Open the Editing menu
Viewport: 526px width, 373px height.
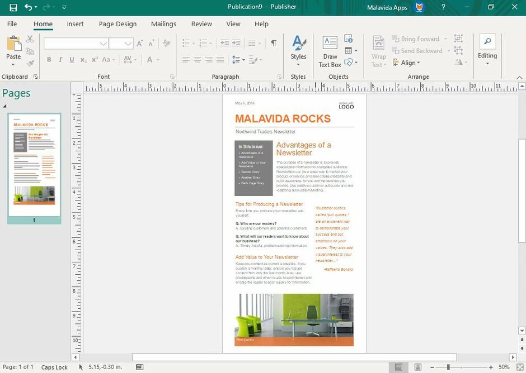pos(487,50)
